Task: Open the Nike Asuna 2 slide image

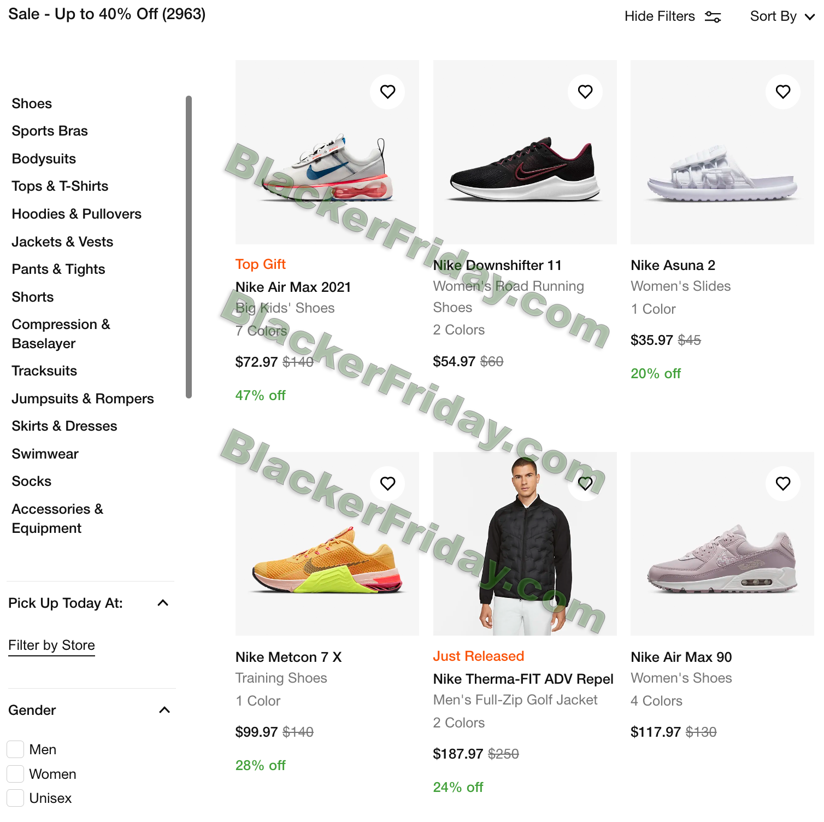Action: coord(722,152)
